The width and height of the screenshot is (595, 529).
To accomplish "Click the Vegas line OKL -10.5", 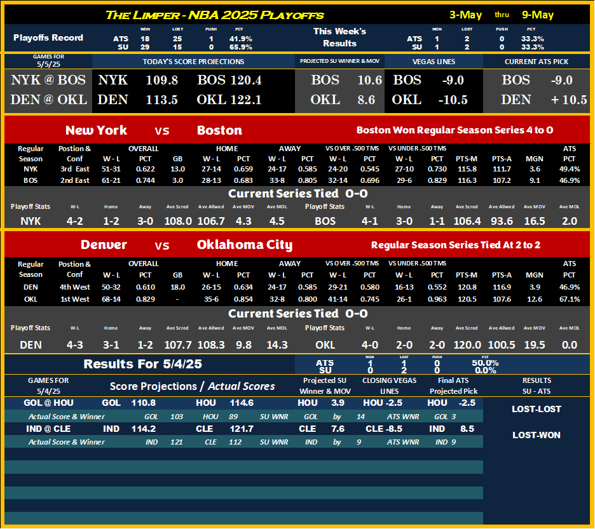I will click(430, 100).
